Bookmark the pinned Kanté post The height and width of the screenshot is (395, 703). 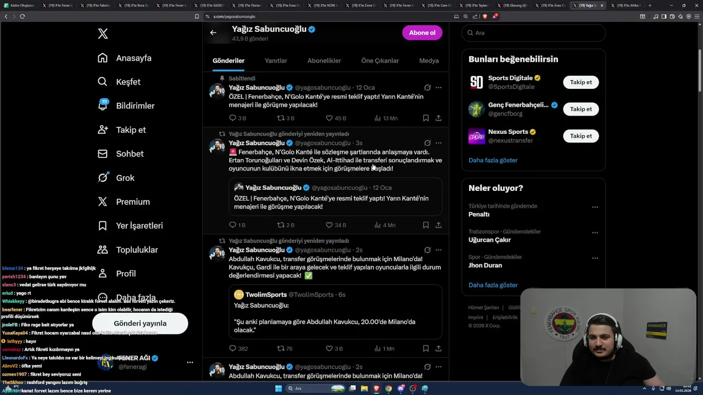[426, 118]
